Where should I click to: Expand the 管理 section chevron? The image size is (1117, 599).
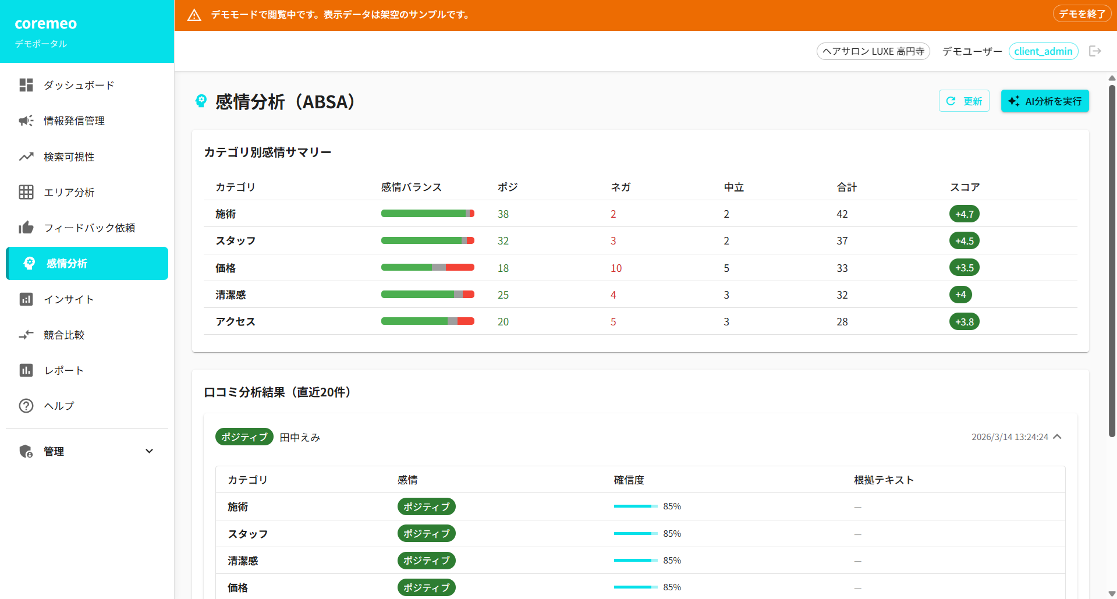150,451
